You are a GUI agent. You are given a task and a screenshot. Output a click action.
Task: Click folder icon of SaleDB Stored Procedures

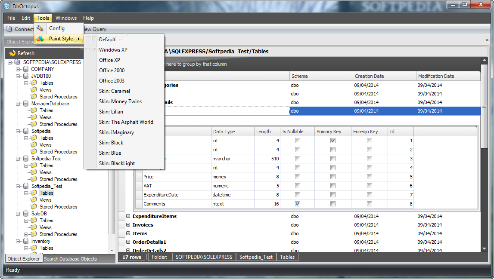pyautogui.click(x=34, y=234)
